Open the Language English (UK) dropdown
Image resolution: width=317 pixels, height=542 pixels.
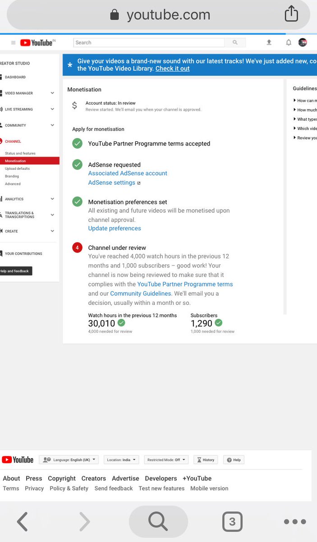69,460
